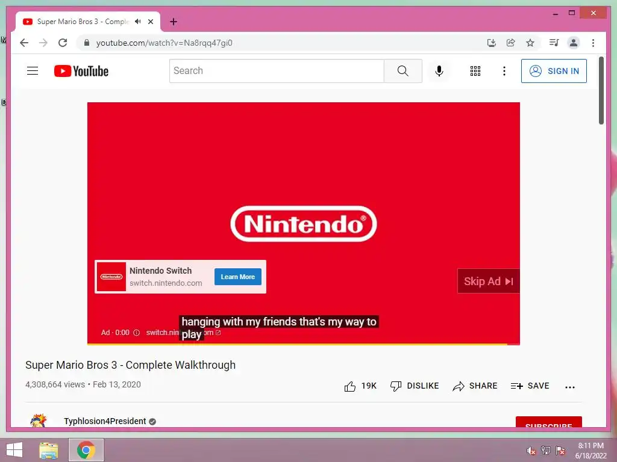Open the Windows Start menu
617x462 pixels.
(x=14, y=450)
